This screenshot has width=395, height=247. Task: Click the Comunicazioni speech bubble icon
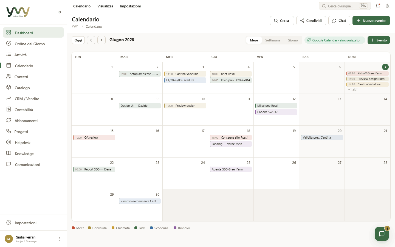tap(9, 164)
